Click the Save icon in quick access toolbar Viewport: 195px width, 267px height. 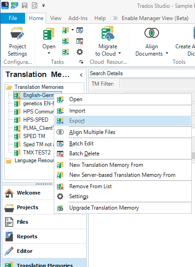pos(25,5)
